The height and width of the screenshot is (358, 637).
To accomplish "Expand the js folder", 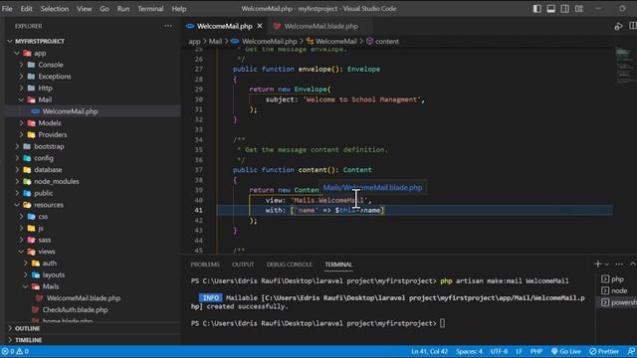I will (x=22, y=228).
